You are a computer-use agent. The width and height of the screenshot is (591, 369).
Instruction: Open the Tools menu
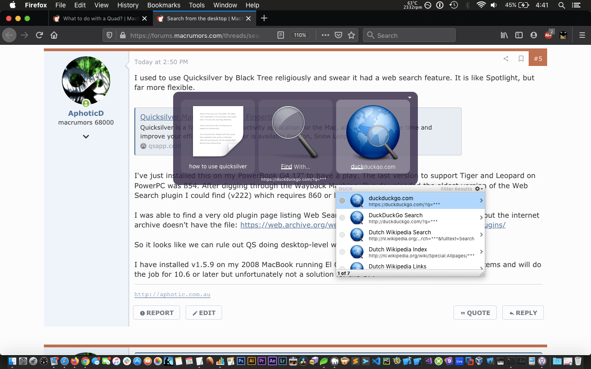click(197, 5)
